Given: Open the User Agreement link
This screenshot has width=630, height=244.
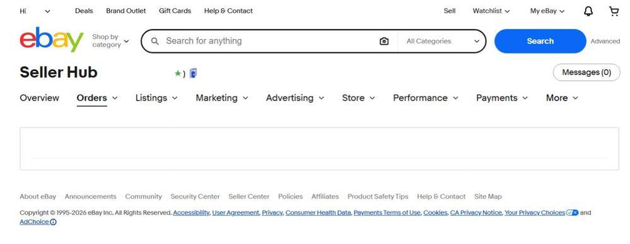Looking at the screenshot, I should click(235, 213).
